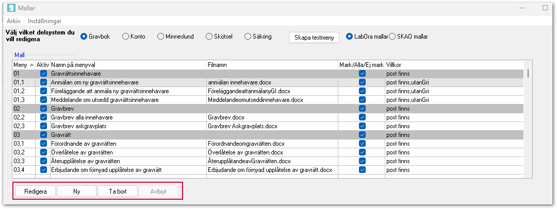Choose the Minneslund radio button
This screenshot has width=557, height=209.
tap(161, 37)
